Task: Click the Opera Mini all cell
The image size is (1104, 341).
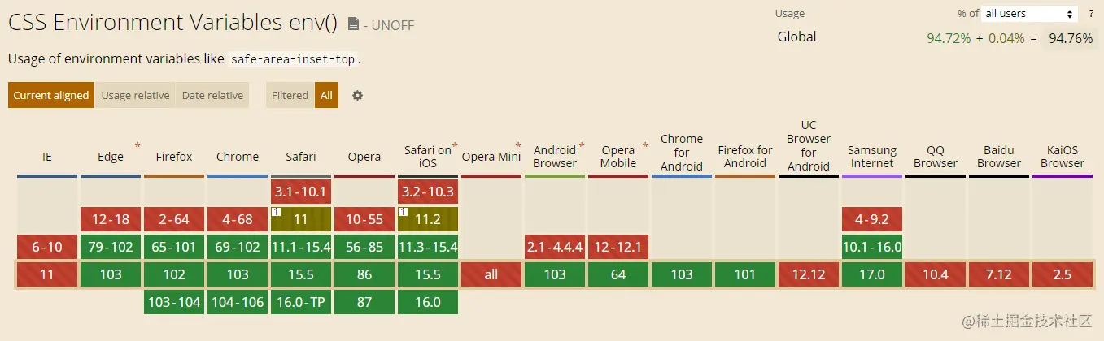Action: [491, 274]
